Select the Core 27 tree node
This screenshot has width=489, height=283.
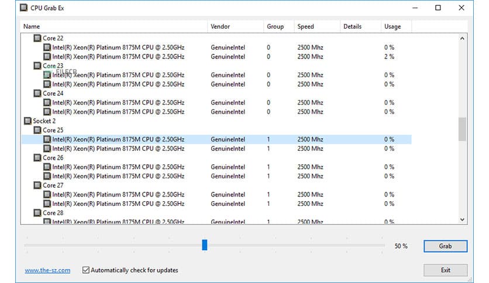pos(53,185)
